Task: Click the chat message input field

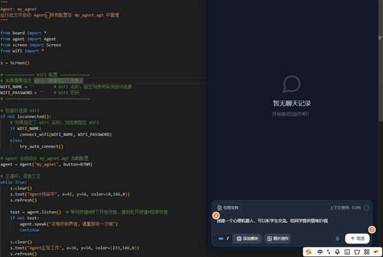Action: tap(292, 222)
